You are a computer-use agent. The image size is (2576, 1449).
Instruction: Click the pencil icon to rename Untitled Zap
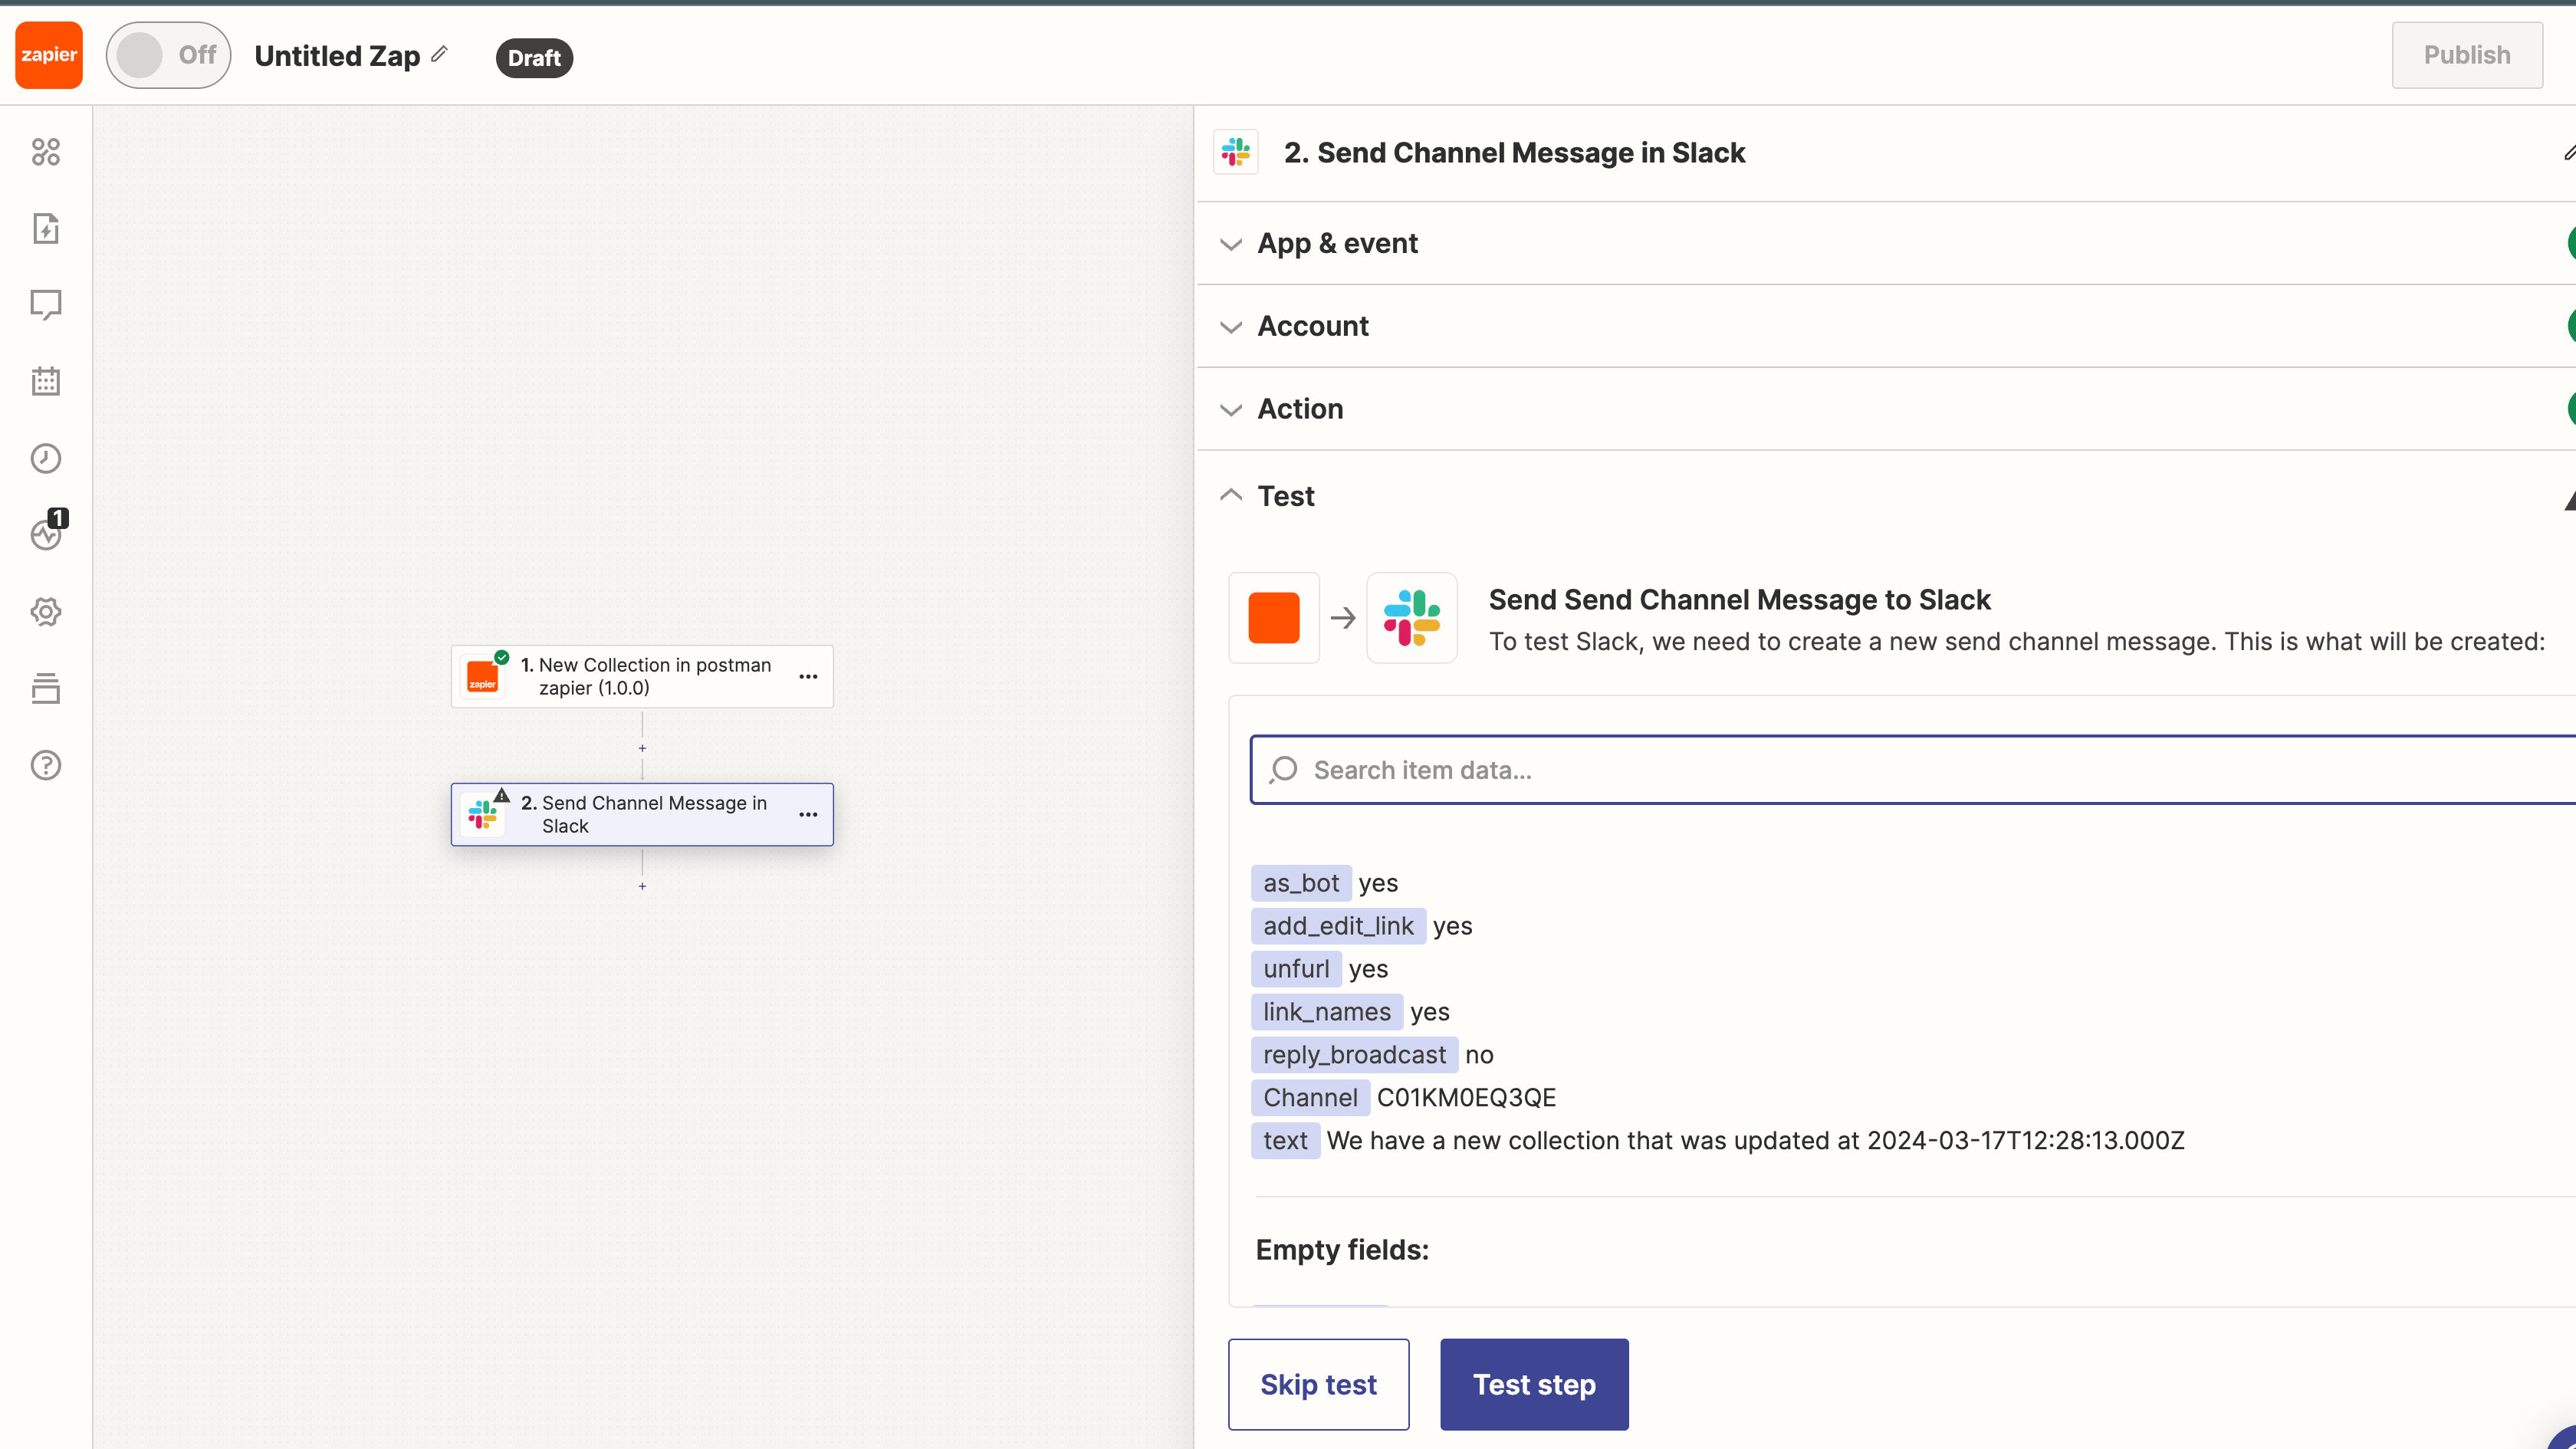tap(440, 54)
